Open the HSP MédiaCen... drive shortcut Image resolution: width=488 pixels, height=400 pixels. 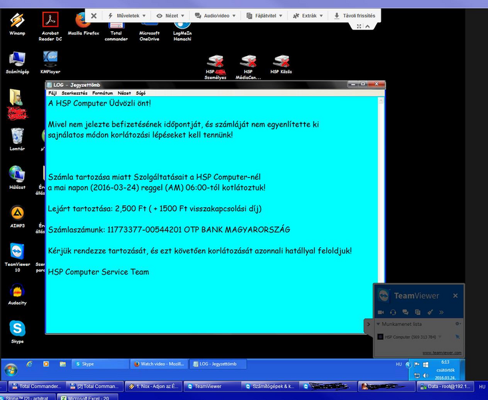pyautogui.click(x=248, y=67)
